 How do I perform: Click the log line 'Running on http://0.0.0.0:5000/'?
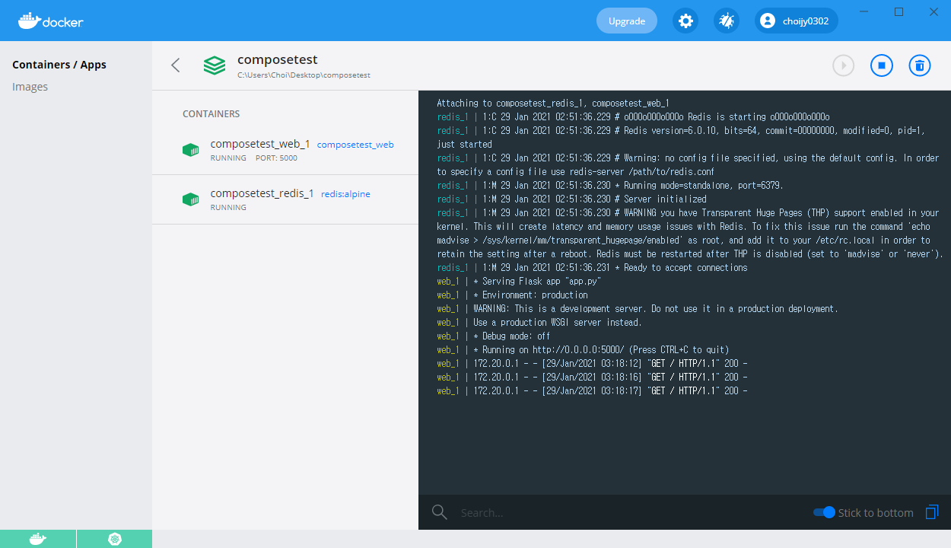pyautogui.click(x=583, y=350)
